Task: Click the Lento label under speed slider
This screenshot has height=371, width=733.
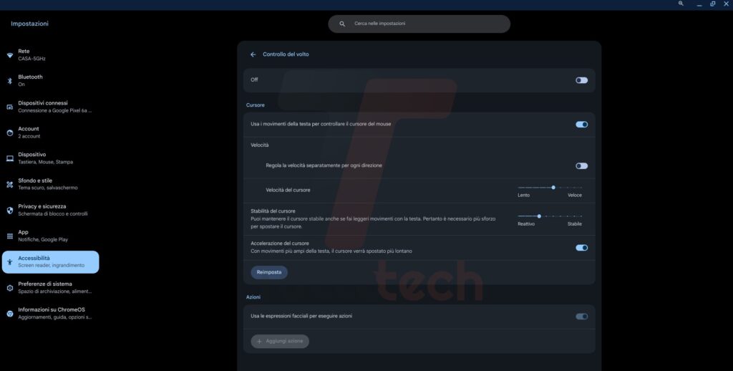Action: click(x=523, y=195)
